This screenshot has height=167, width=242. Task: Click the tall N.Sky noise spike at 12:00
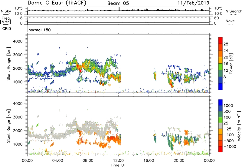[x=119, y=9]
